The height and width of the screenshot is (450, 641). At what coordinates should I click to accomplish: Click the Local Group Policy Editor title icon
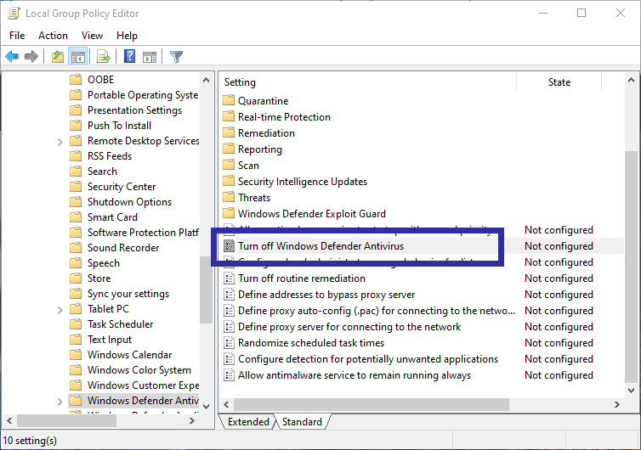(14, 14)
